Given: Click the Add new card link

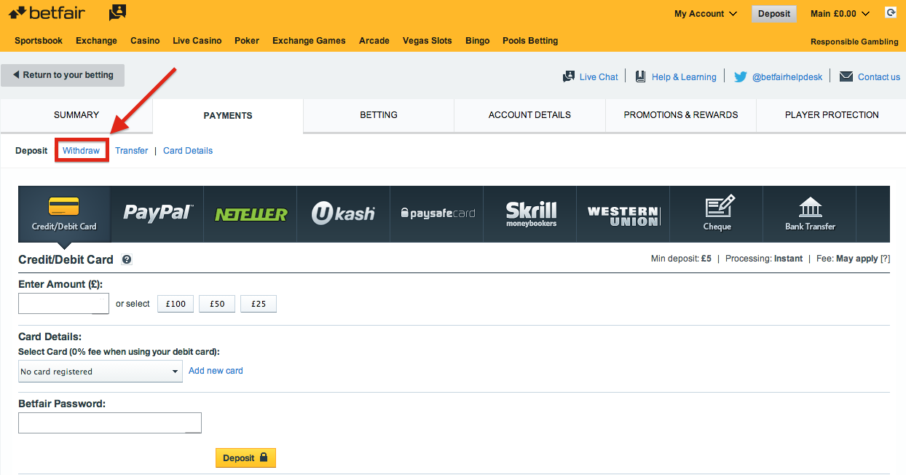Looking at the screenshot, I should 216,371.
